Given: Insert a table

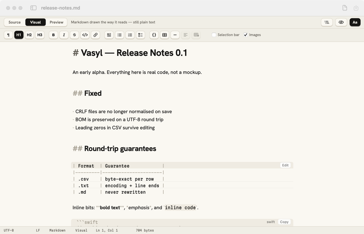Looking at the screenshot, I should [x=164, y=35].
